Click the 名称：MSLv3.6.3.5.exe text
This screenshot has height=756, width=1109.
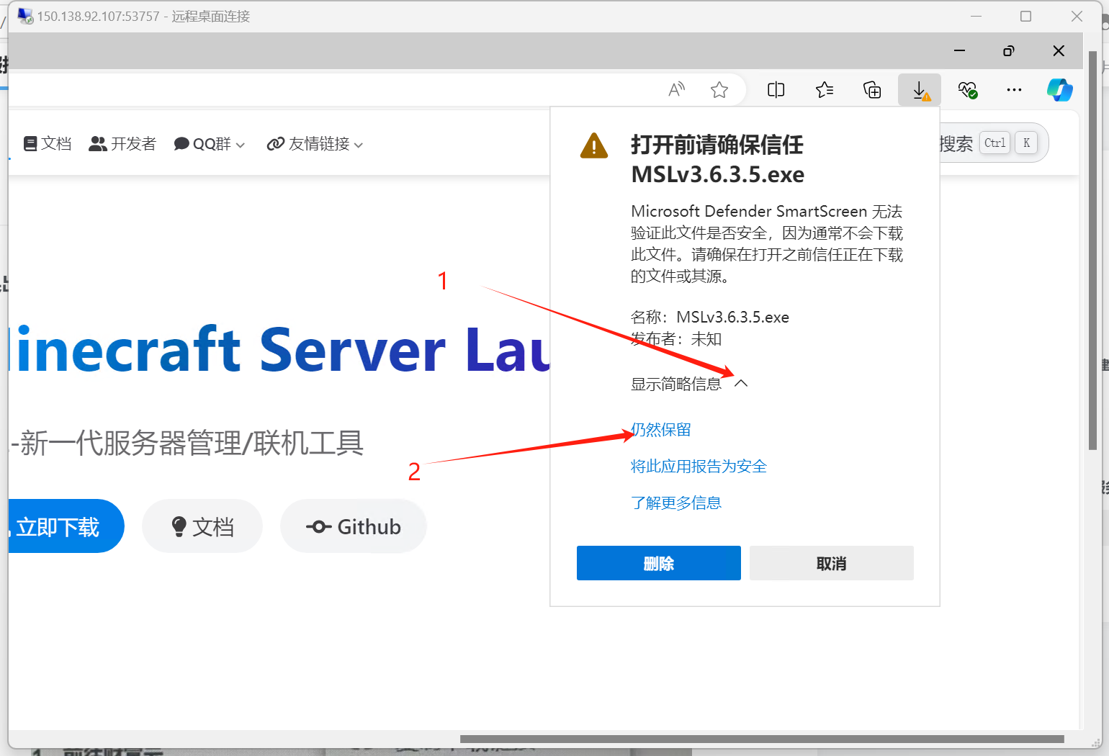(710, 318)
